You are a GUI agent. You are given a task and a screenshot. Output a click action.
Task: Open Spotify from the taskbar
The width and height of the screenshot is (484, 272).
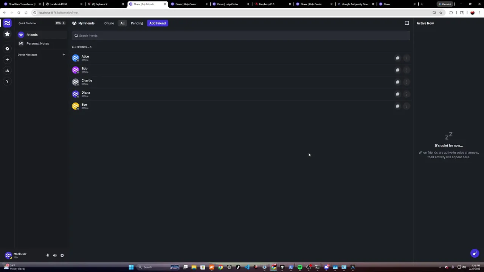point(300,267)
